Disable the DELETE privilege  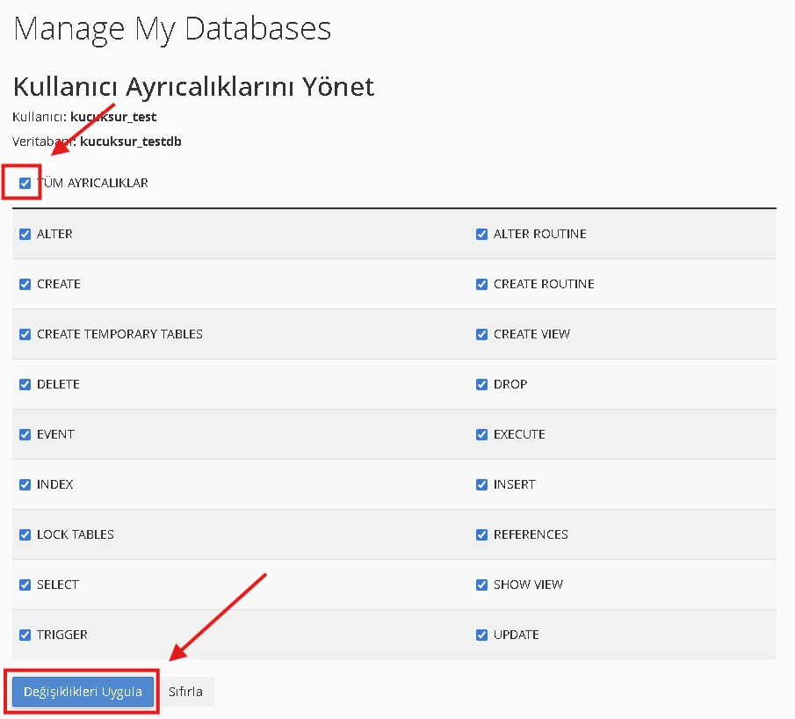click(x=25, y=383)
